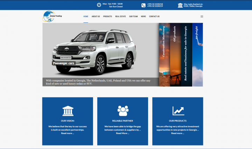The width and height of the screenshot is (252, 149).
Task: Go to the HOME menu item
Action: point(86,16)
